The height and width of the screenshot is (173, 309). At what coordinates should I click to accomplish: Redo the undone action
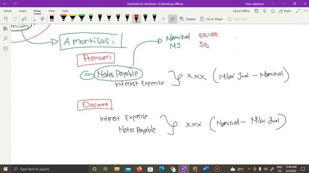pyautogui.click(x=15, y=19)
